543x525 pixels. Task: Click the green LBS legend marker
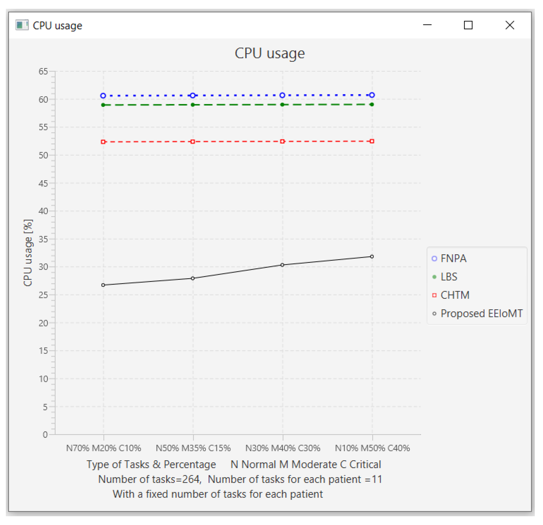click(x=434, y=277)
